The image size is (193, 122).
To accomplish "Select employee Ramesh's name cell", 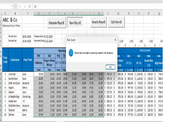I will (15, 110).
